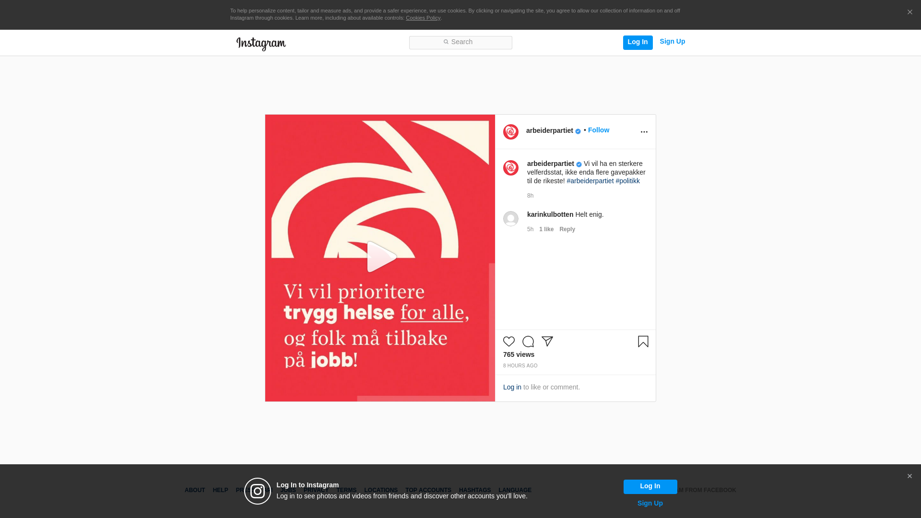The image size is (921, 518).
Task: Dismiss the cookie notice banner
Action: (x=909, y=12)
